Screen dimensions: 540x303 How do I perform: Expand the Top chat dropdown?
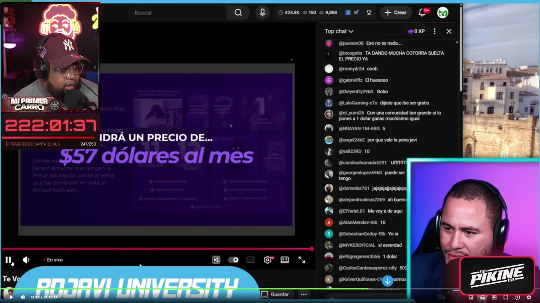(x=339, y=31)
